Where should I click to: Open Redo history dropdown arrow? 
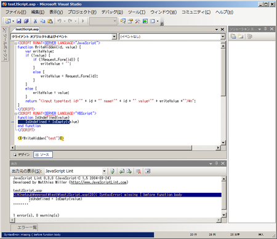[75, 21]
